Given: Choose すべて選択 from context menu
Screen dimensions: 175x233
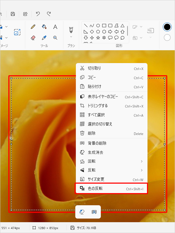Looking at the screenshot, I should tap(112, 115).
